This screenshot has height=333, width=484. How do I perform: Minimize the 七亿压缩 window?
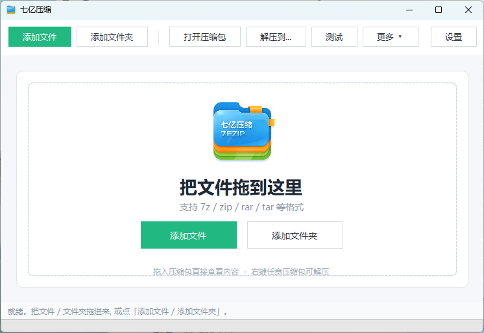pyautogui.click(x=409, y=10)
